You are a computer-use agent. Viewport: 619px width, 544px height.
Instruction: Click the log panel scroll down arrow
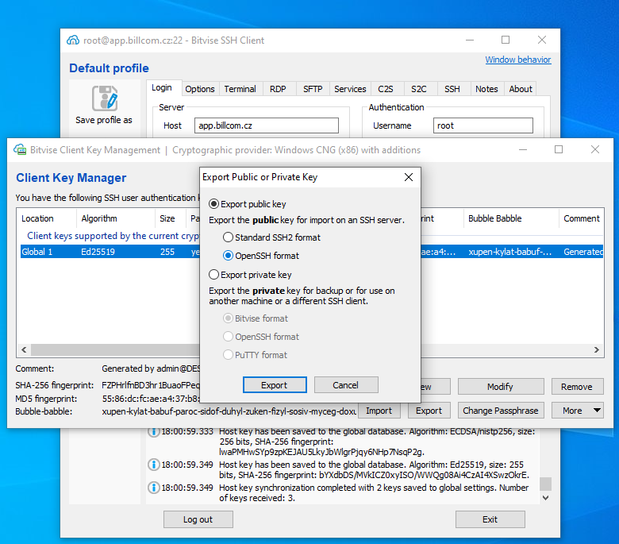coord(544,497)
